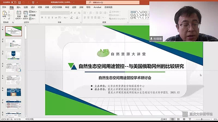Screen dimensions: 218x122
Task: Open the font name combo box
Action: click(51, 13)
